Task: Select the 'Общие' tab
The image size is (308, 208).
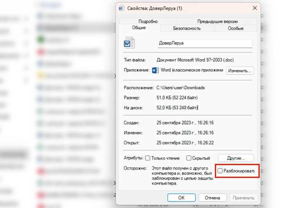Action: [x=139, y=28]
